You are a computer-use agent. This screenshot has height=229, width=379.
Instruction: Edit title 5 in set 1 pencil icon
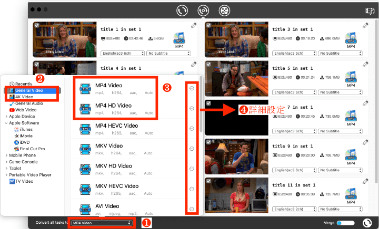pos(365,65)
